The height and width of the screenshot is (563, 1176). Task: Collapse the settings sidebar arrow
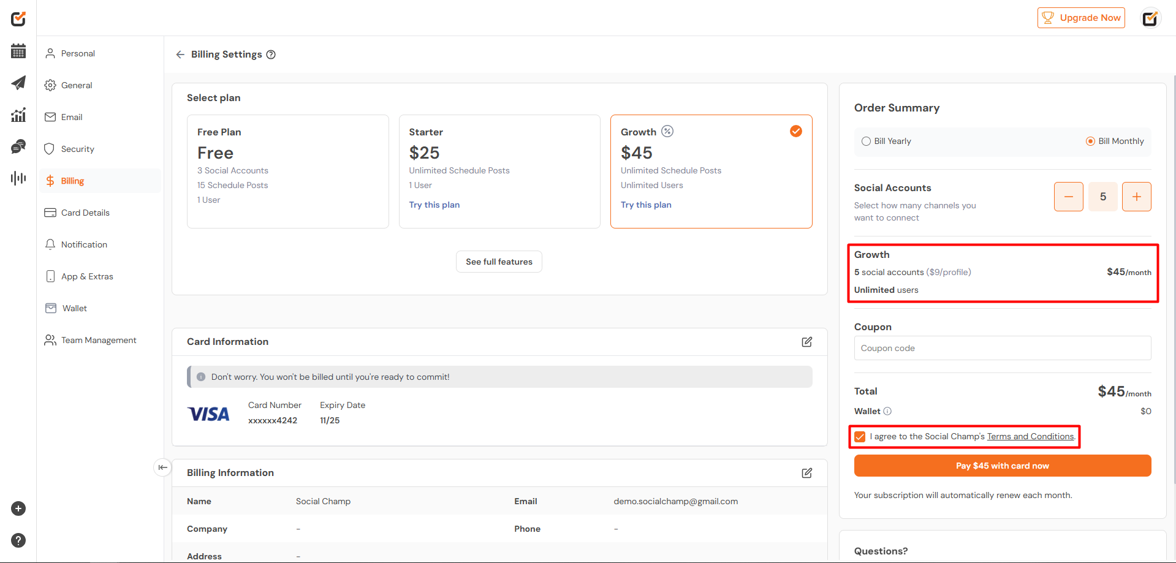[x=162, y=467]
